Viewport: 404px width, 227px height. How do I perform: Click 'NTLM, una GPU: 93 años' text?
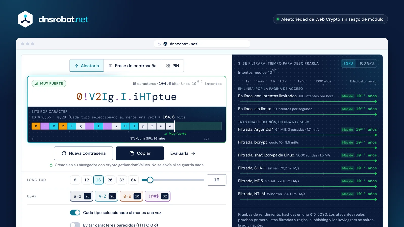147,138
